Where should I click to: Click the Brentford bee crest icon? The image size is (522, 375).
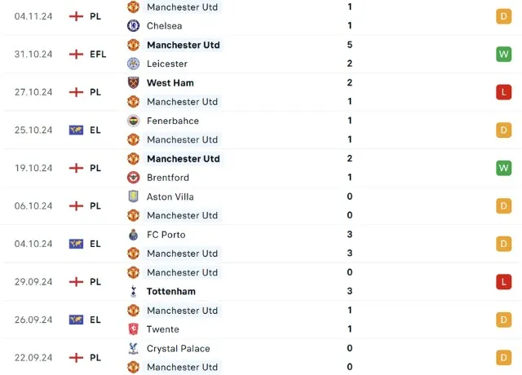[x=133, y=178]
